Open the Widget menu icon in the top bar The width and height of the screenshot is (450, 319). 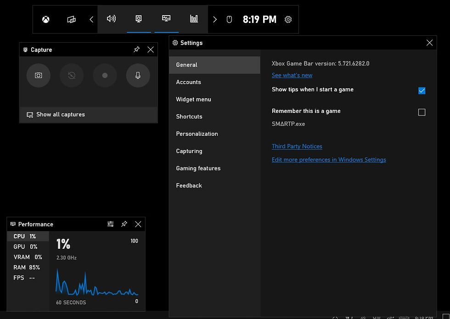coord(71,19)
